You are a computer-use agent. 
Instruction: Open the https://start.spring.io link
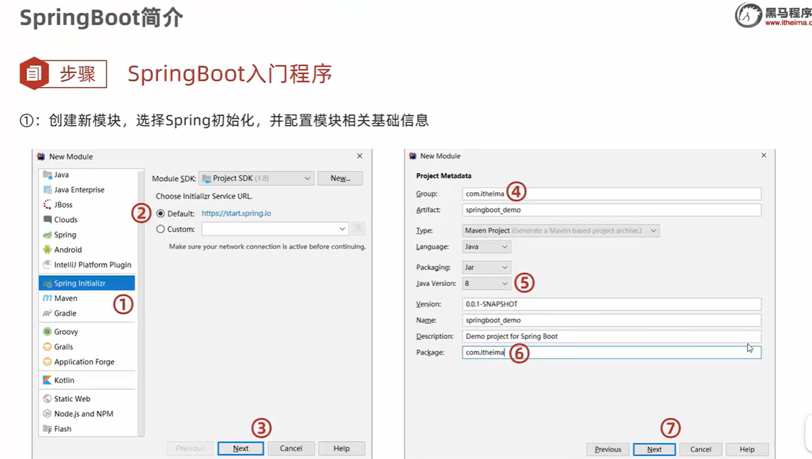click(236, 213)
